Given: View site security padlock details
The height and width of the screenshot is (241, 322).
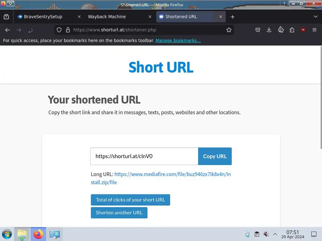Looking at the screenshot, I should (68, 30).
